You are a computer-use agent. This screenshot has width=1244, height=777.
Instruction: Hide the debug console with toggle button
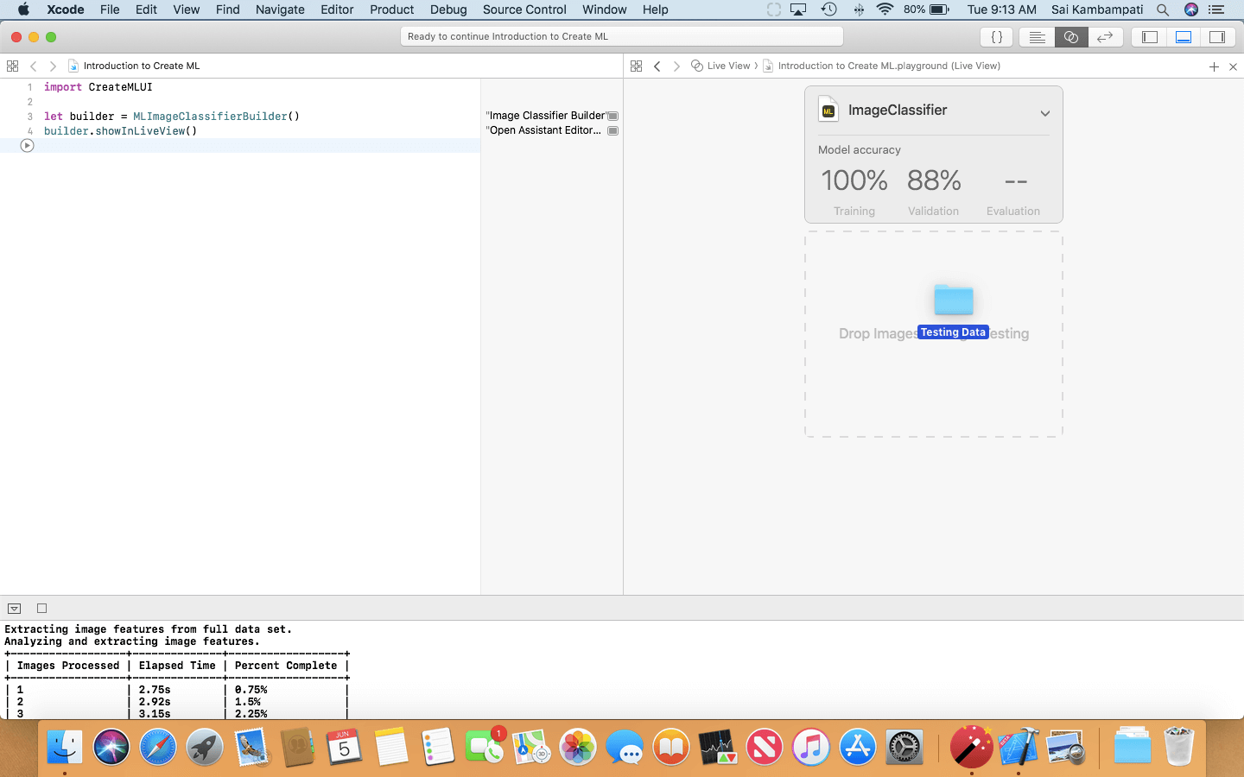tap(14, 609)
